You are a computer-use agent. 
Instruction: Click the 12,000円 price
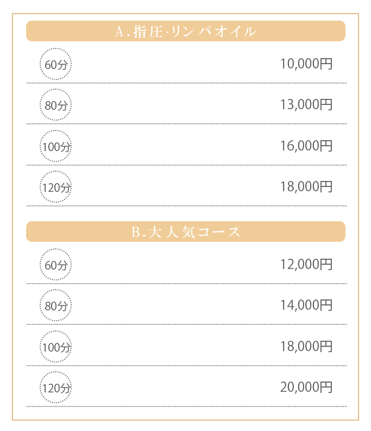[306, 265]
